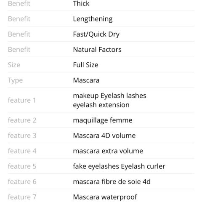Select the 'Full Size' value
This screenshot has height=202, width=202.
pyautogui.click(x=85, y=65)
